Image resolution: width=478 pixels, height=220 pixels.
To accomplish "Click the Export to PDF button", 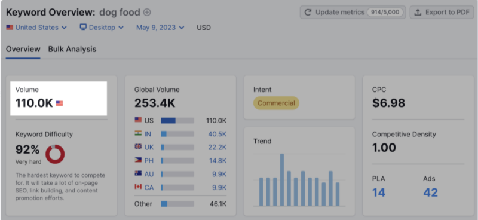I will click(442, 12).
